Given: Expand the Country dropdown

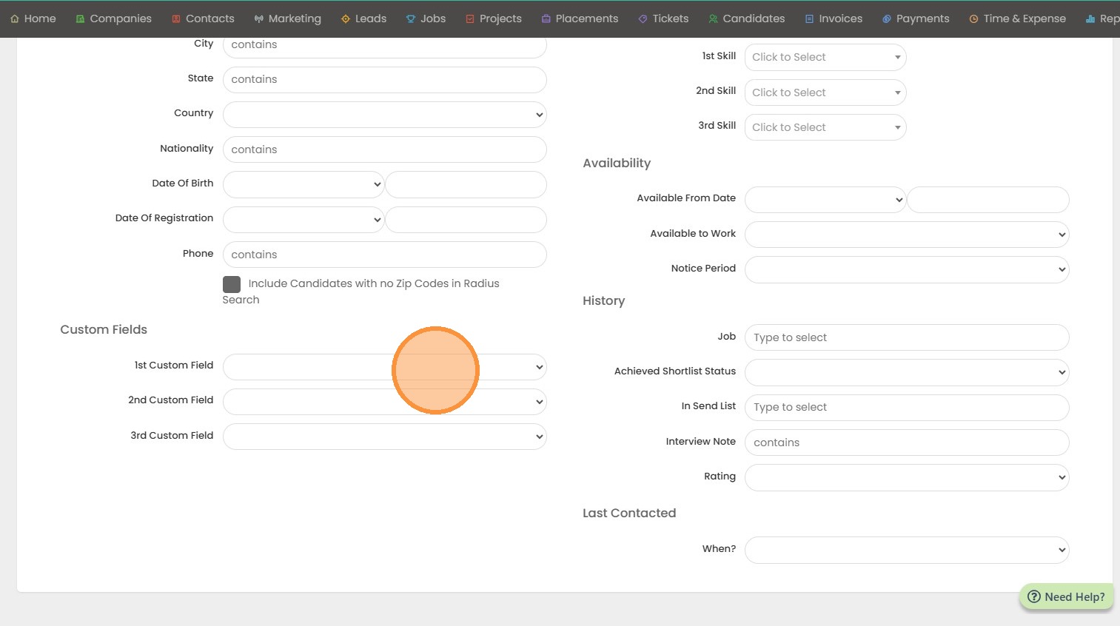Looking at the screenshot, I should 384,115.
